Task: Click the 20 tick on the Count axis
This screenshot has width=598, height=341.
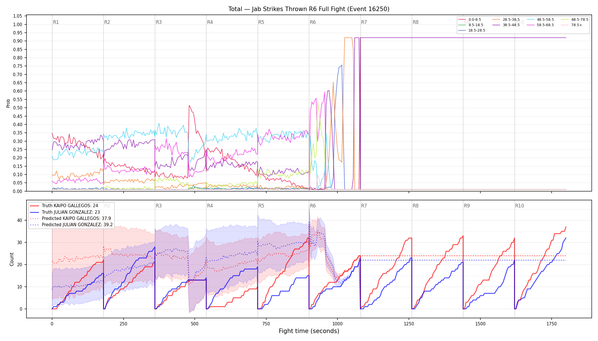Action: pyautogui.click(x=20, y=265)
